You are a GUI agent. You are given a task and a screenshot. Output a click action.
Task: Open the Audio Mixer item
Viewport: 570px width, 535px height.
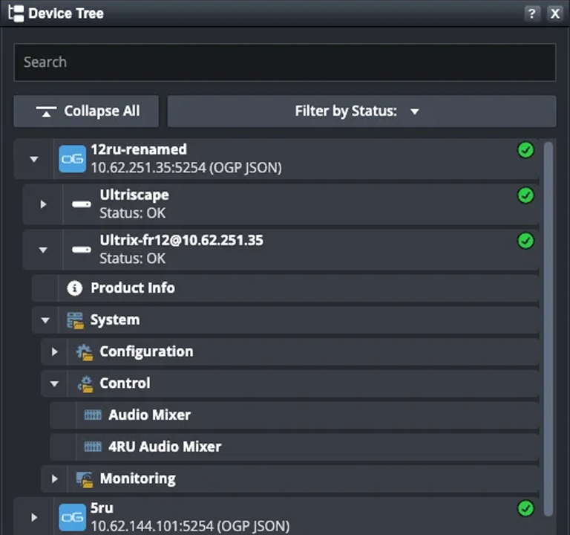295,415
